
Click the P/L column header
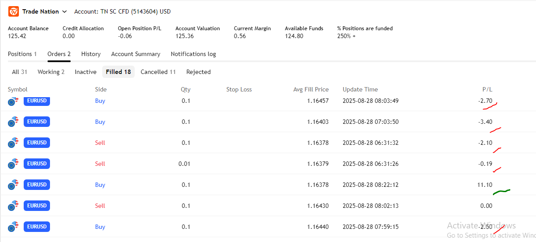click(487, 89)
